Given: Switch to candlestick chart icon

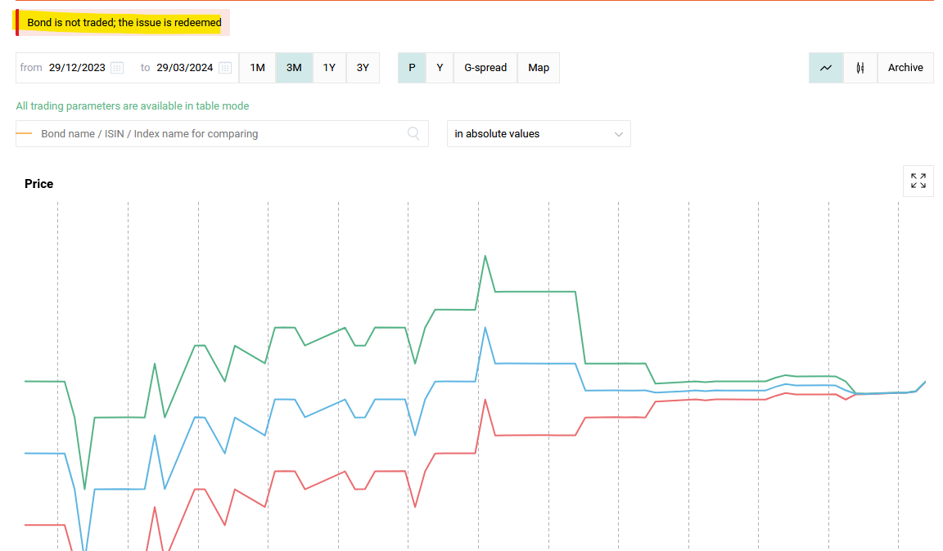Looking at the screenshot, I should click(x=860, y=68).
